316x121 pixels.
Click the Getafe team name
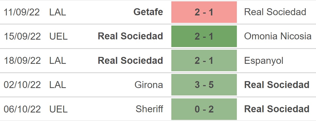148,12
